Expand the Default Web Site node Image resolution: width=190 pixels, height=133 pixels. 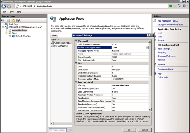(10, 36)
